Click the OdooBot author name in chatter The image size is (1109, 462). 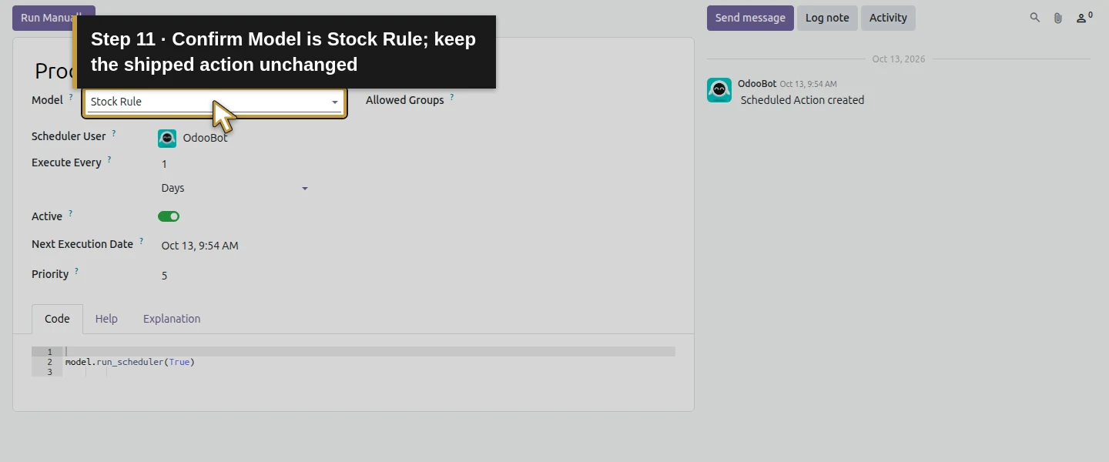757,83
